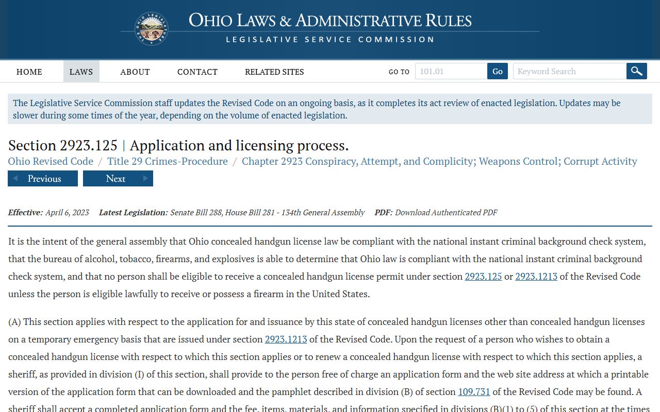
Task: Click the 'Effective: April 6, 2023' text
Action: (48, 212)
